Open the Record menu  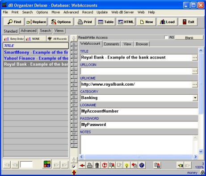pyautogui.click(x=88, y=12)
